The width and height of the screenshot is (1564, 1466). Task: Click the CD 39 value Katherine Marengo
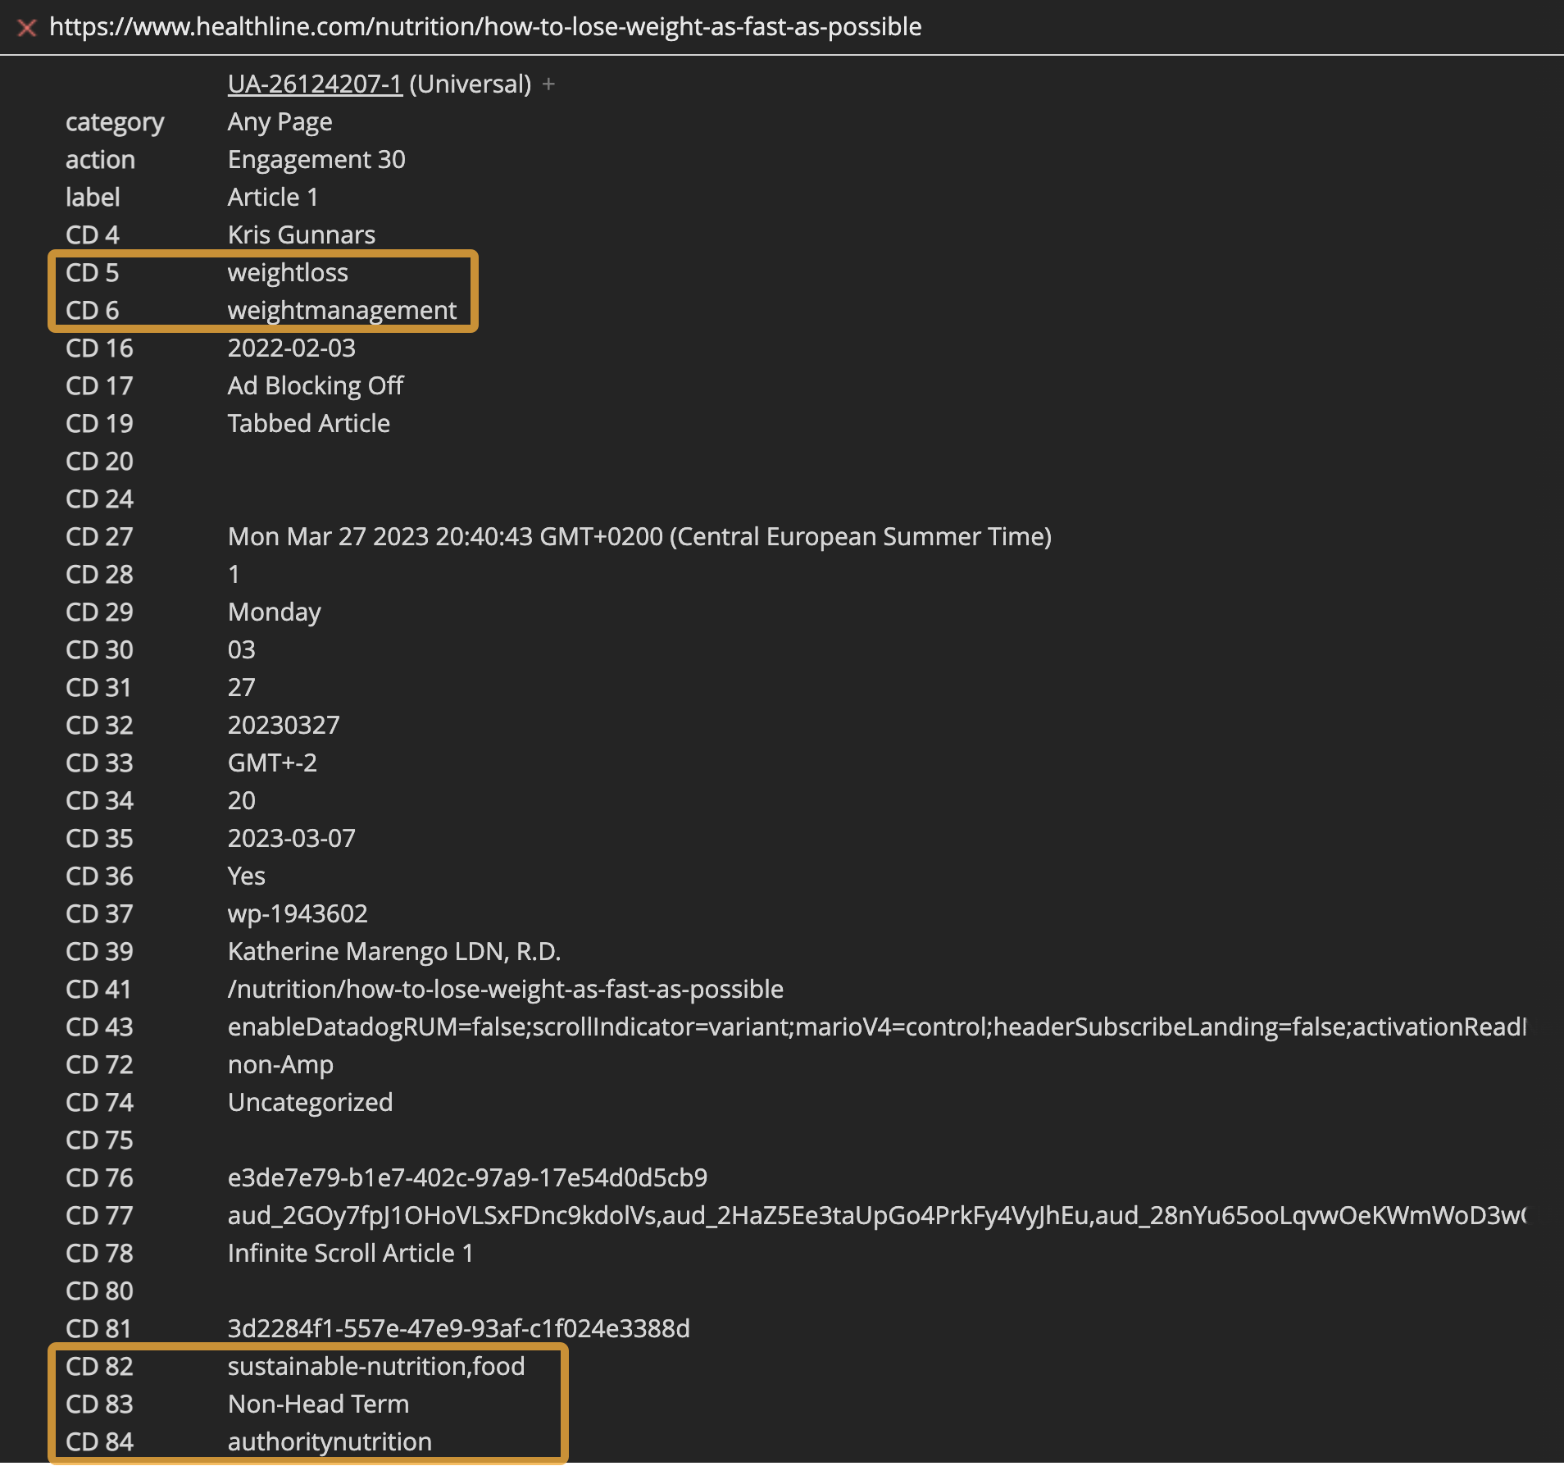pyautogui.click(x=393, y=951)
